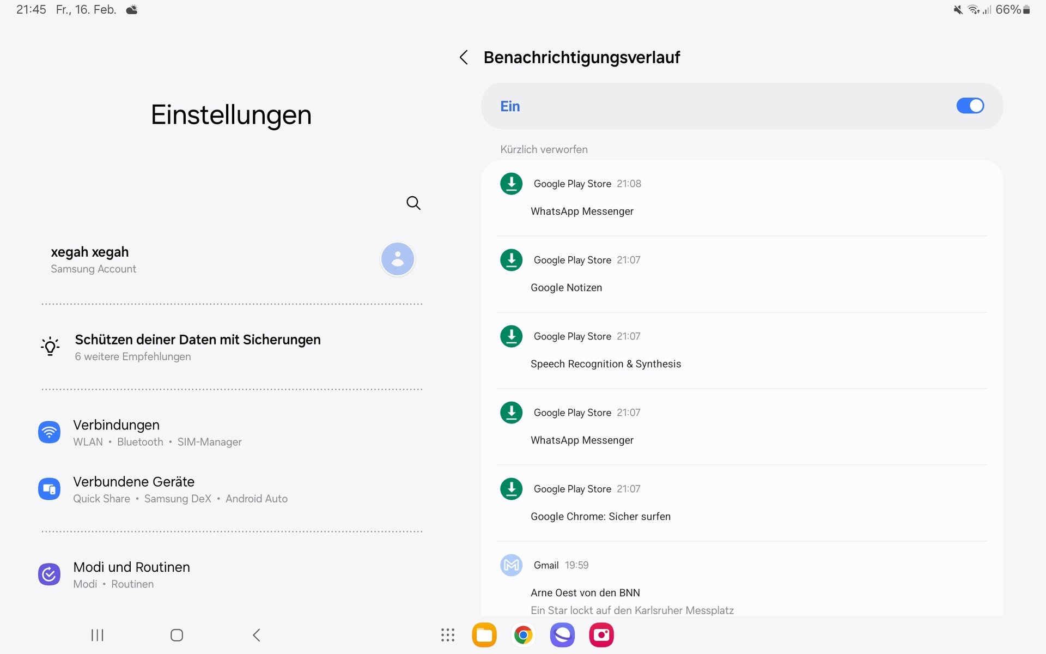Screen dimensions: 1046x654
Task: Tap the home navigation button
Action: coord(177,635)
